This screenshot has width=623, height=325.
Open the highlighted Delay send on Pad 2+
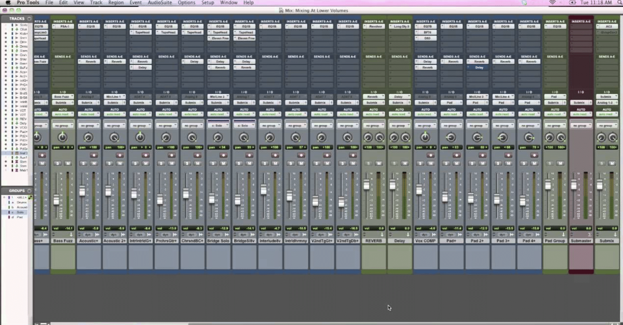click(x=478, y=68)
